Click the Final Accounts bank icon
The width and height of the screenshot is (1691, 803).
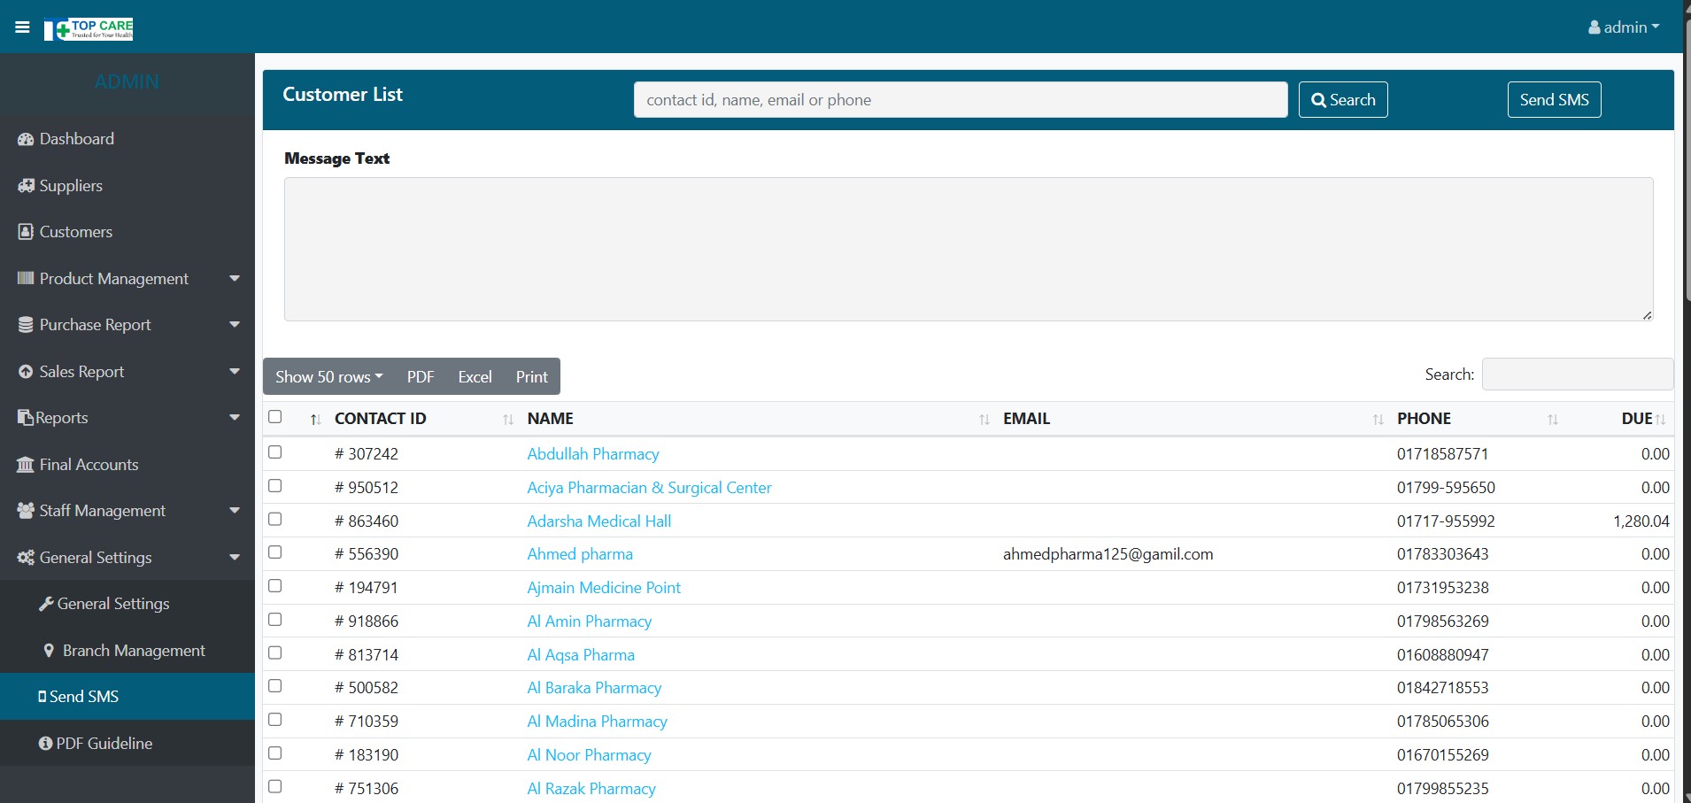pyautogui.click(x=26, y=465)
